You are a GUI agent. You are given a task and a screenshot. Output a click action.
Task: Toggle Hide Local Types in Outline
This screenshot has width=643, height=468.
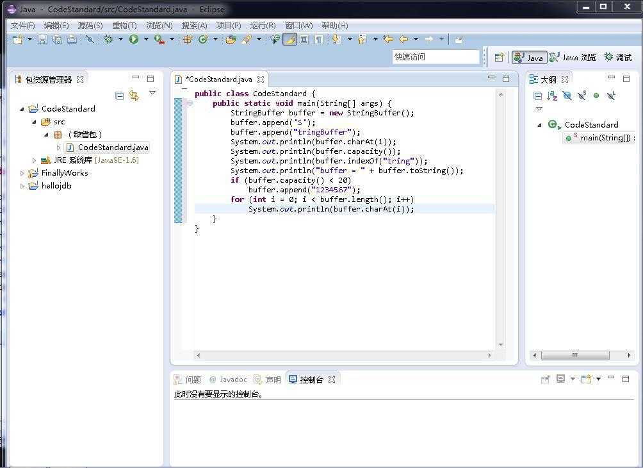pyautogui.click(x=612, y=96)
